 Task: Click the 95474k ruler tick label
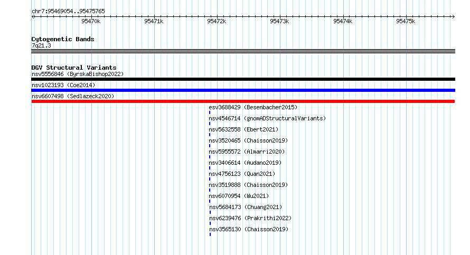pyautogui.click(x=343, y=21)
